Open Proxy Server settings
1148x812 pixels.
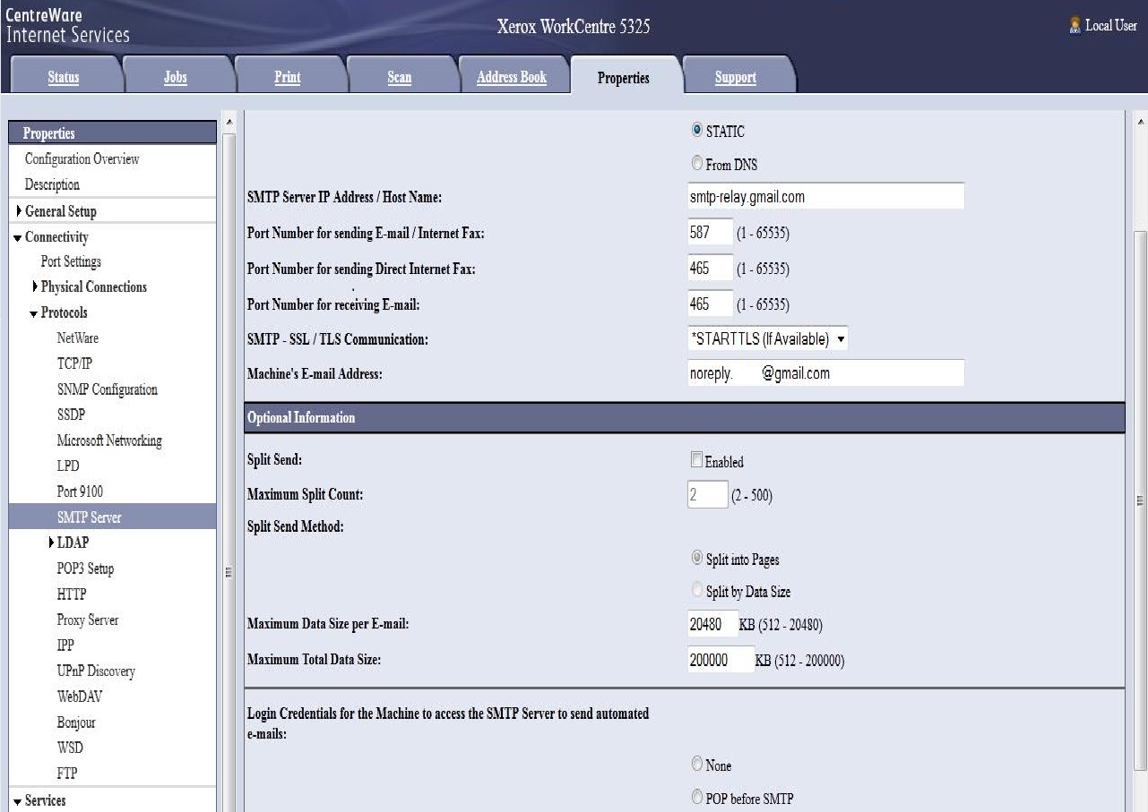pos(88,620)
